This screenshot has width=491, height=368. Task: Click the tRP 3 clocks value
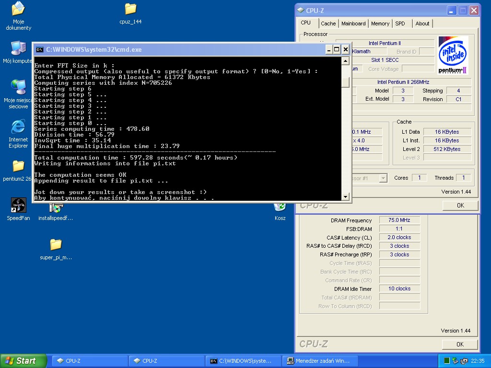(x=399, y=254)
